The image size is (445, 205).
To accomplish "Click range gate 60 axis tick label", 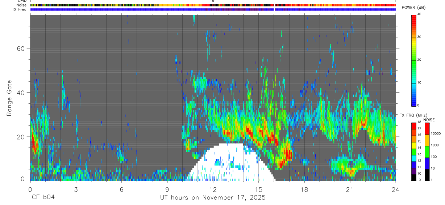I will [x=21, y=48].
